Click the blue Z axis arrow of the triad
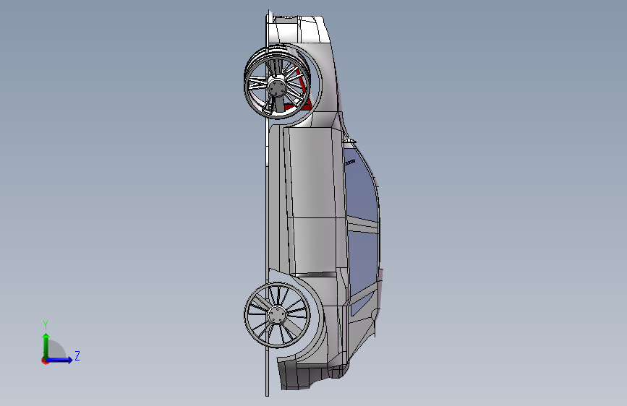This screenshot has height=406, width=627. [60, 360]
